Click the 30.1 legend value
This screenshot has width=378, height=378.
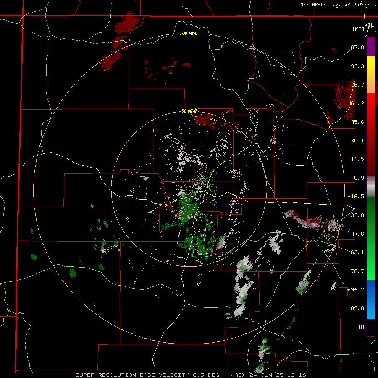tap(357, 141)
